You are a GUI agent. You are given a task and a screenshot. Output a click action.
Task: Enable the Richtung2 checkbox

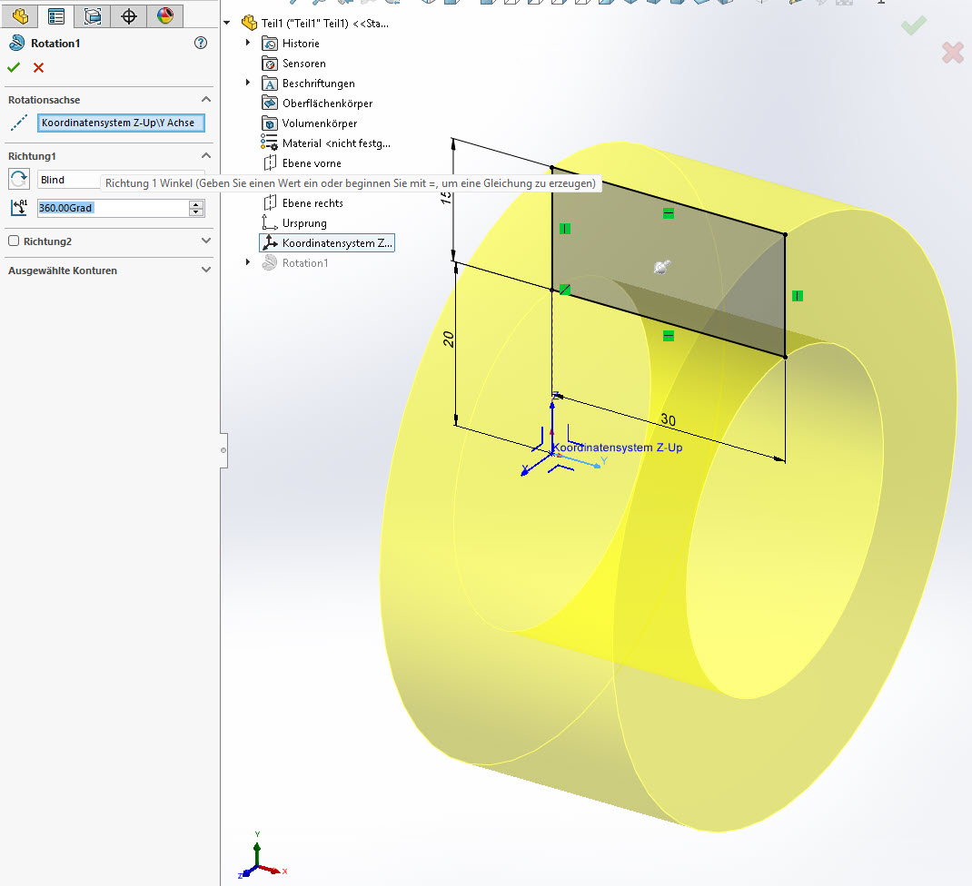coord(14,241)
